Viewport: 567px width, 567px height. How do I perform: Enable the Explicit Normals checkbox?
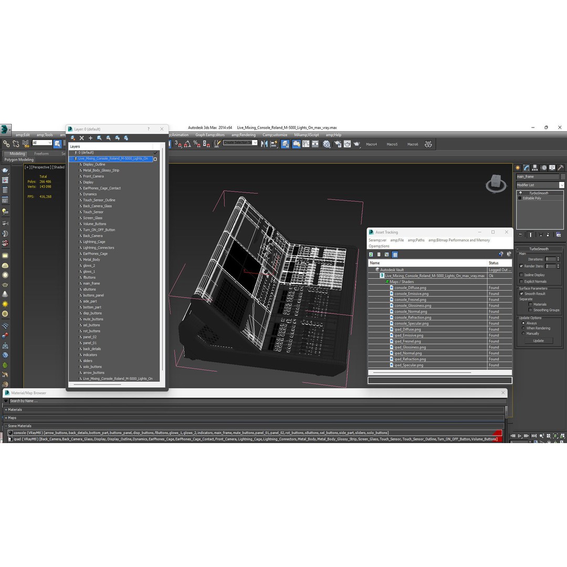pos(521,281)
